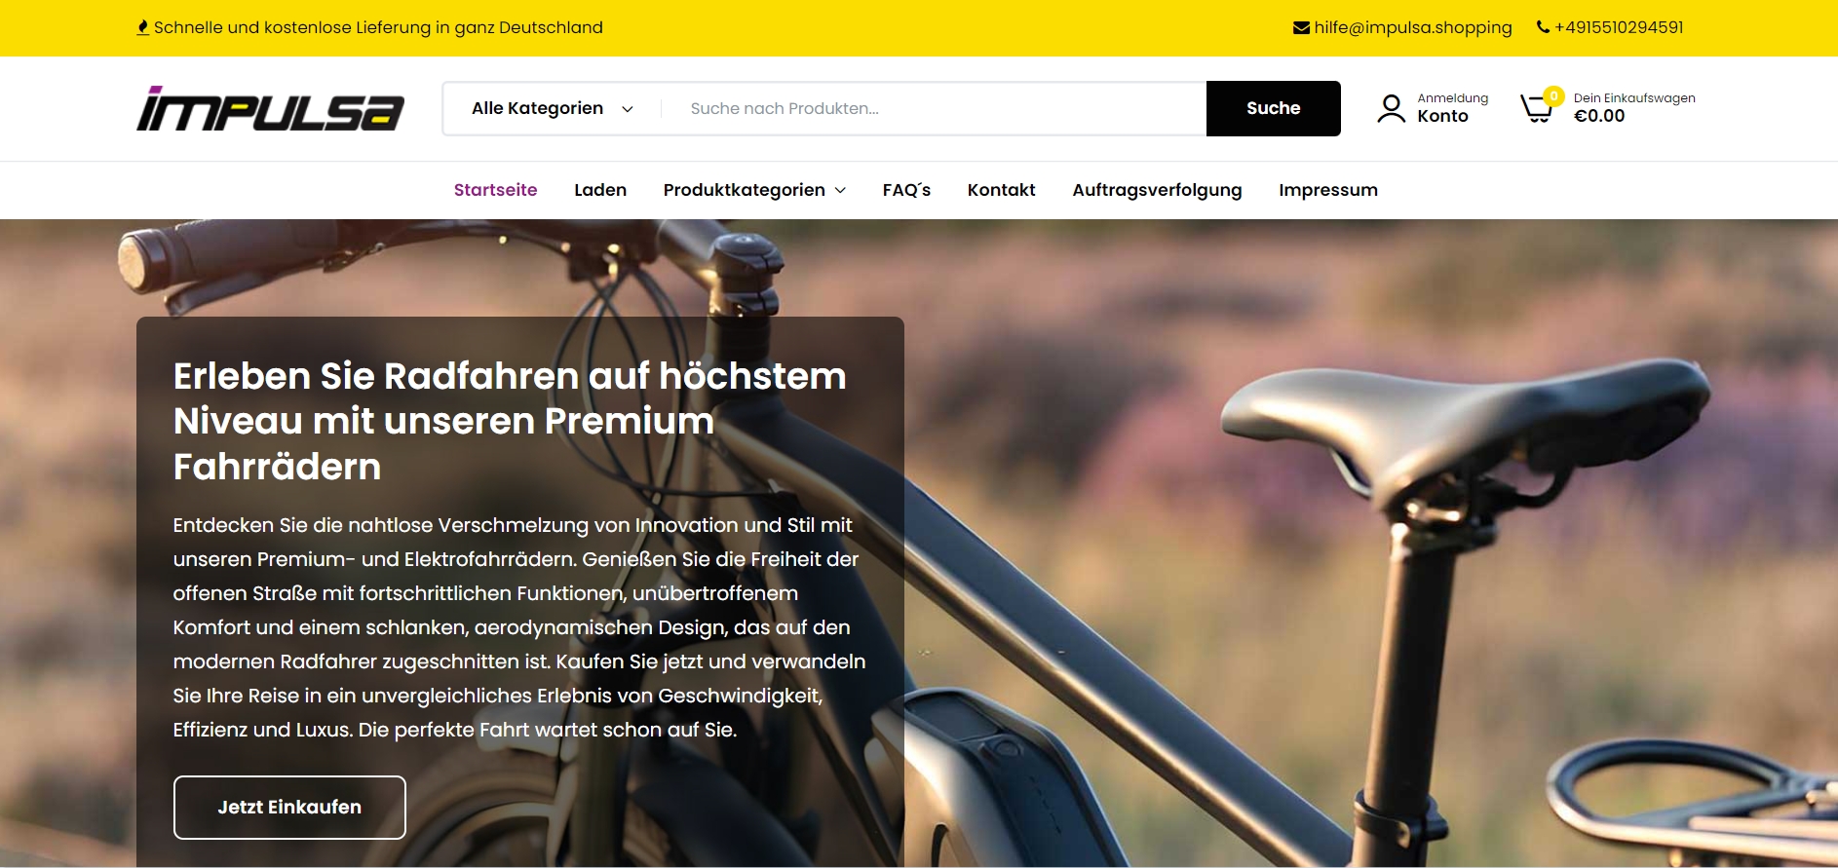Viewport: 1838px width, 868px height.
Task: Open the shopping cart icon
Action: [1537, 107]
